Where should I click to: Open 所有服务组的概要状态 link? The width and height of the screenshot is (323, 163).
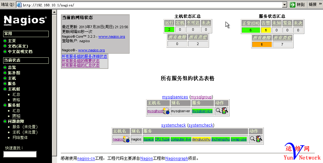pyautogui.click(x=80, y=61)
